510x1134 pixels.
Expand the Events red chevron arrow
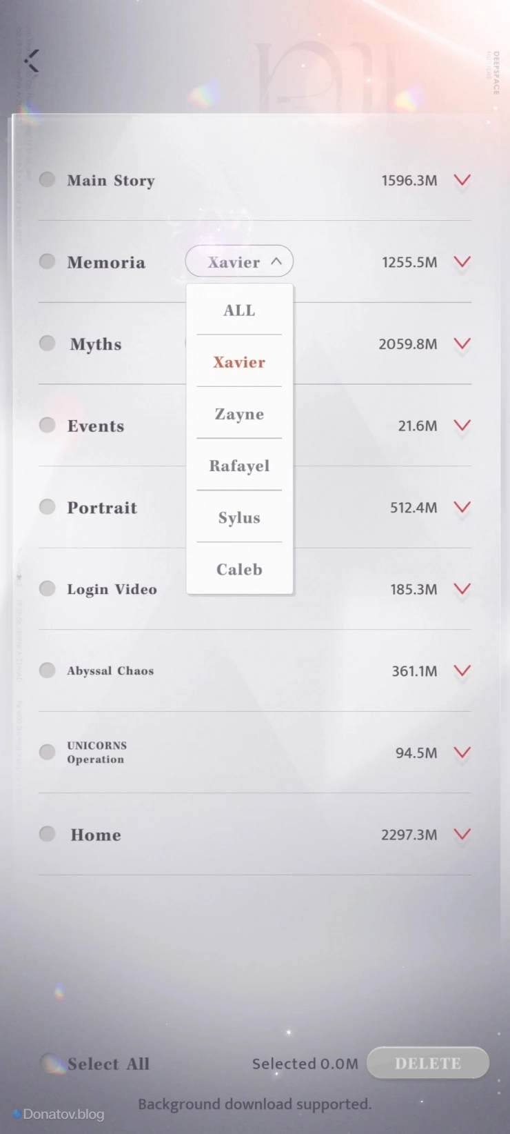click(462, 426)
